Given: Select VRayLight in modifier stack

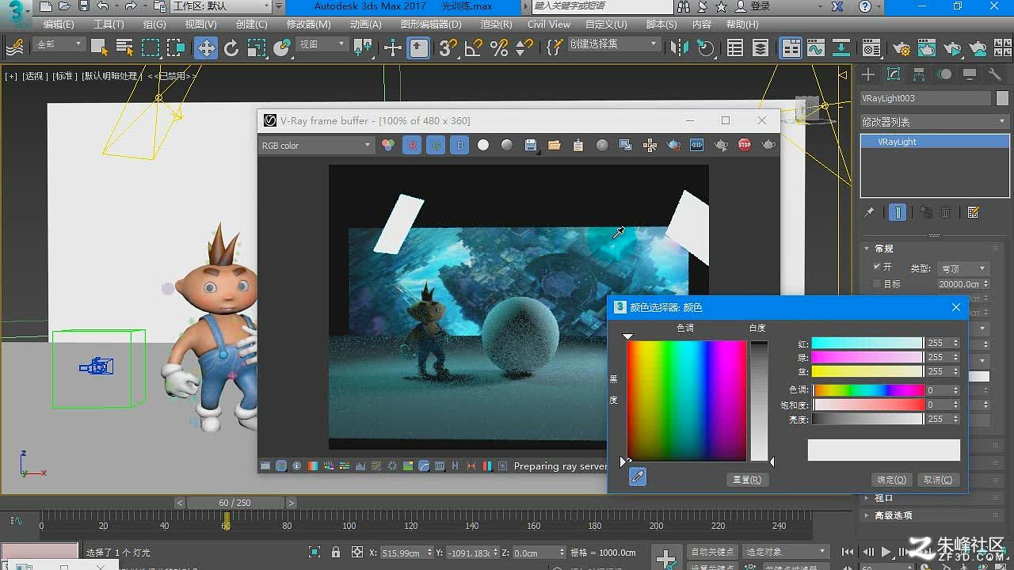Looking at the screenshot, I should 935,142.
